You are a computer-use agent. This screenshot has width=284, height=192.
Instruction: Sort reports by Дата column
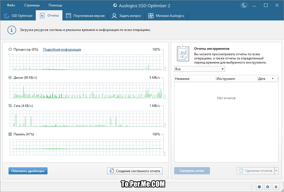pos(268,79)
